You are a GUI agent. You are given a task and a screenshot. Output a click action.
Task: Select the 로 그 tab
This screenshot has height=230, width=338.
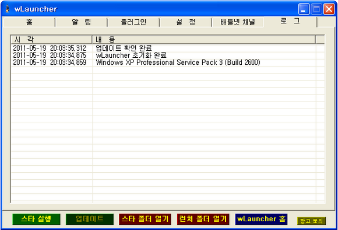(x=290, y=22)
